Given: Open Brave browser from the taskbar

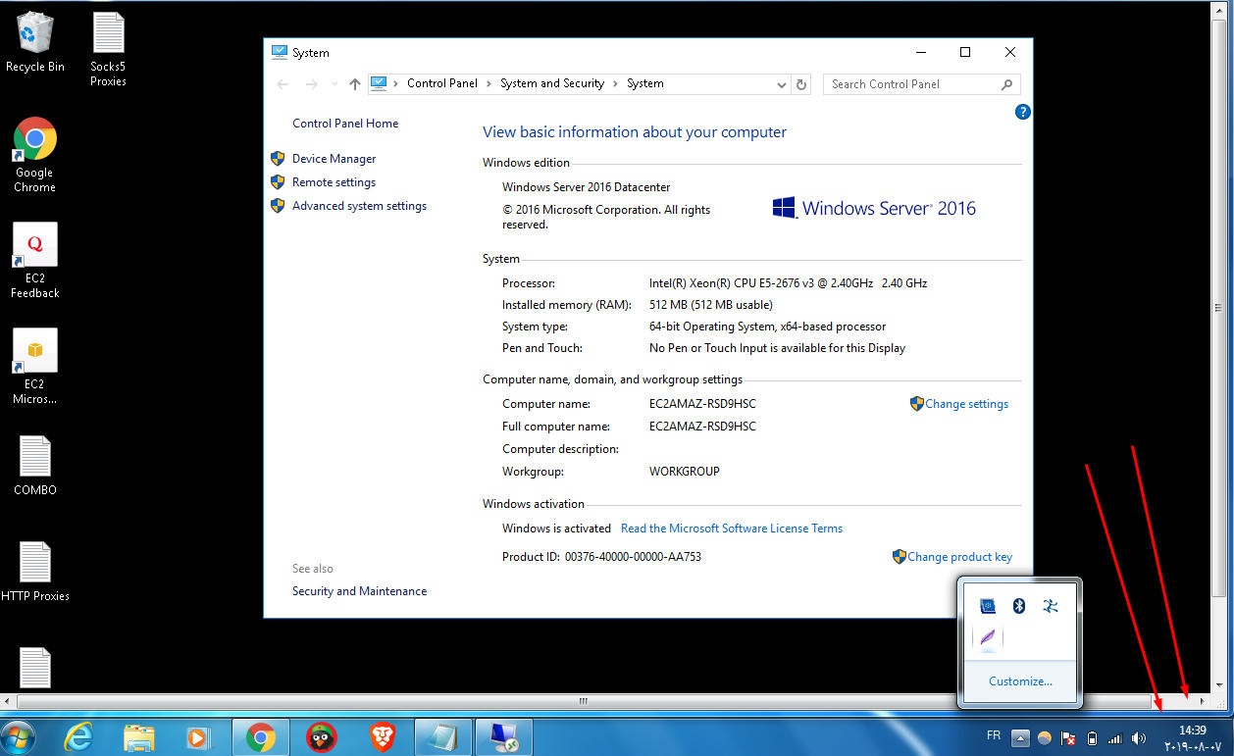Looking at the screenshot, I should [383, 736].
